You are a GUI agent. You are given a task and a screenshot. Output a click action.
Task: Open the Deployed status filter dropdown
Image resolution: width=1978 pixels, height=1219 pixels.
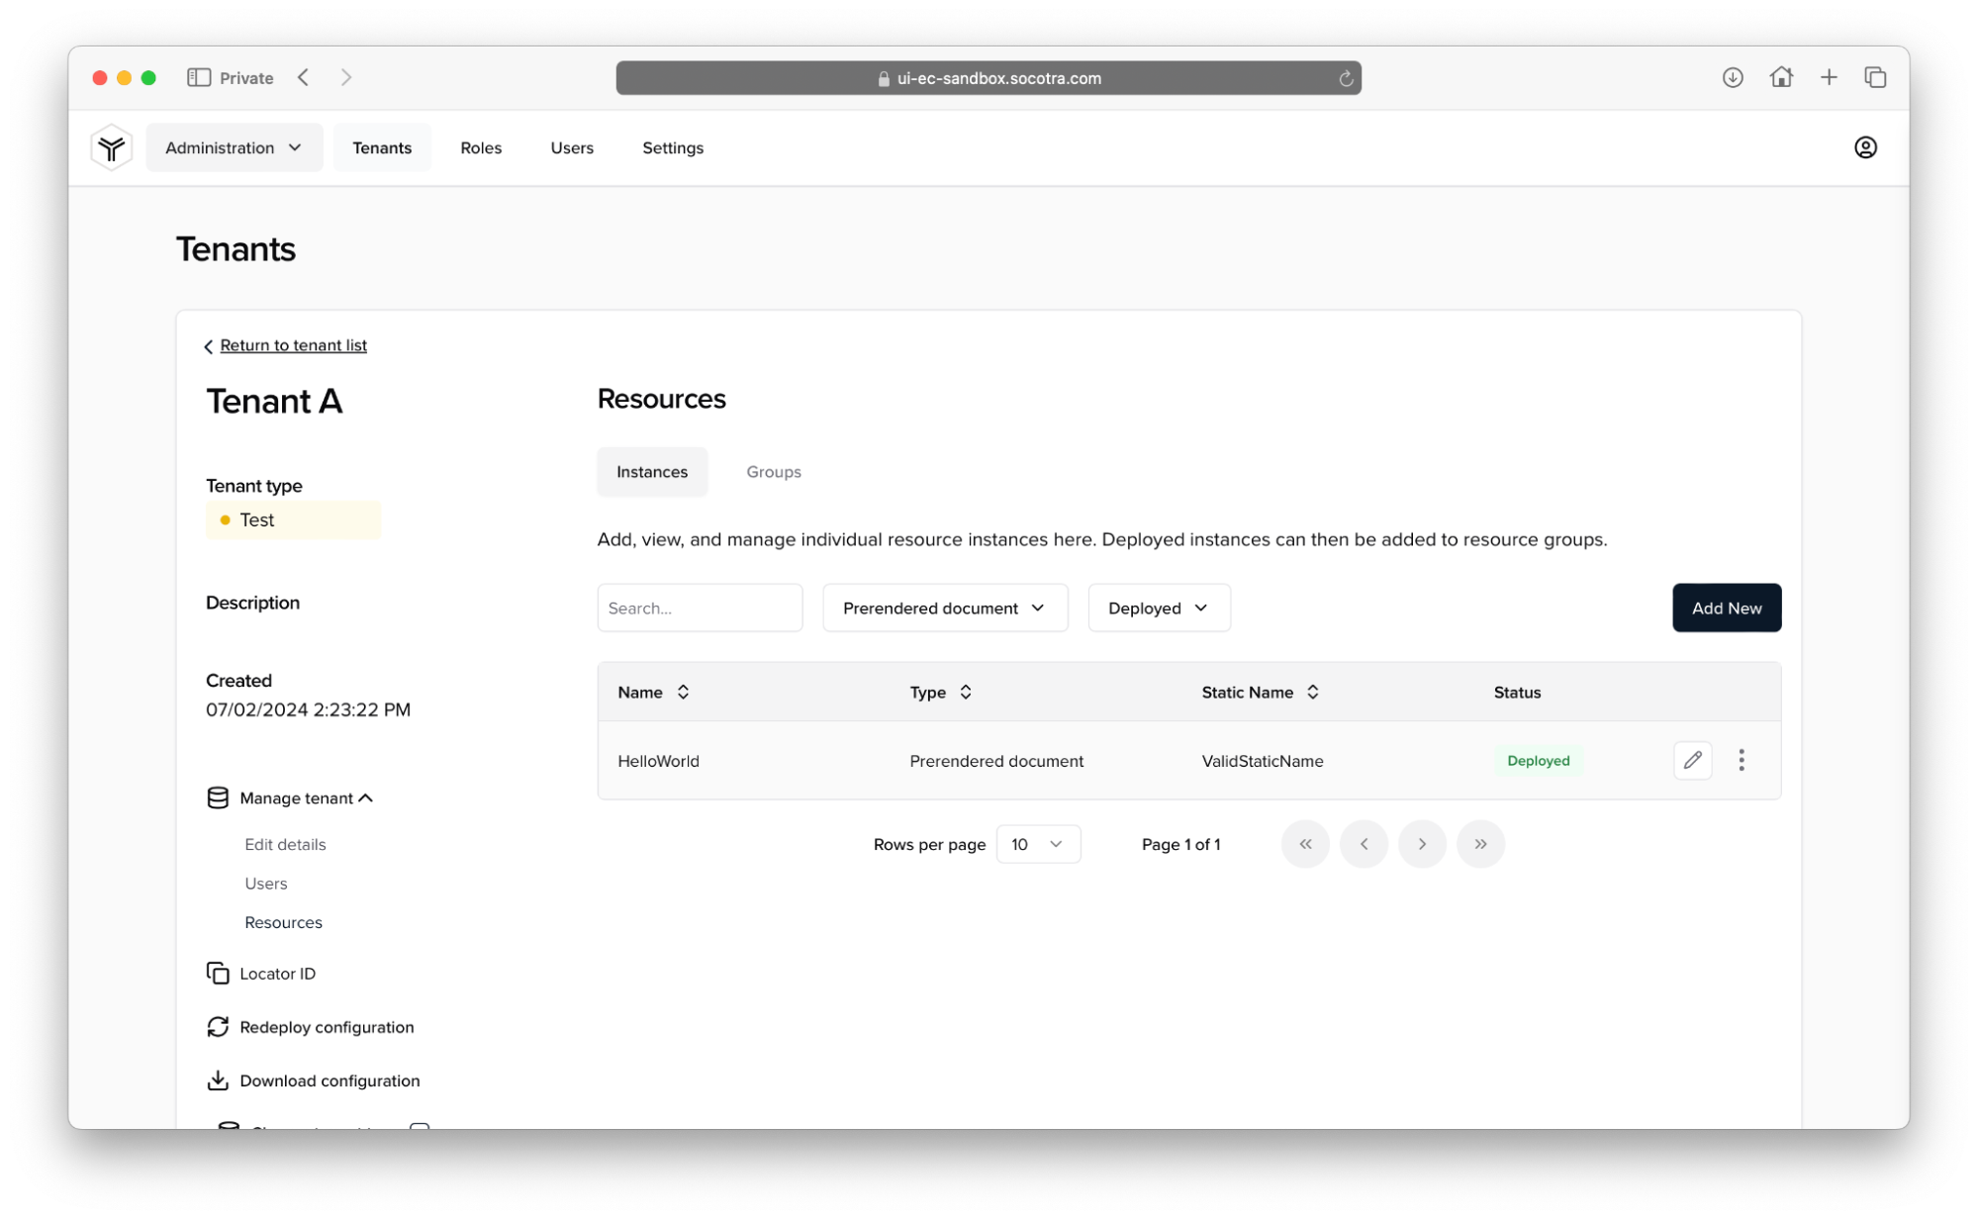coord(1157,608)
